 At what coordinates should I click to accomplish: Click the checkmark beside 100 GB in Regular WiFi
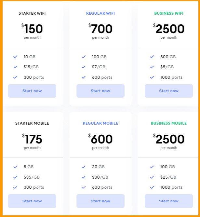point(84,57)
